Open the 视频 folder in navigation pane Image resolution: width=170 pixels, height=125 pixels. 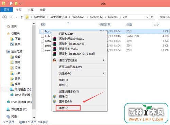point(18,57)
